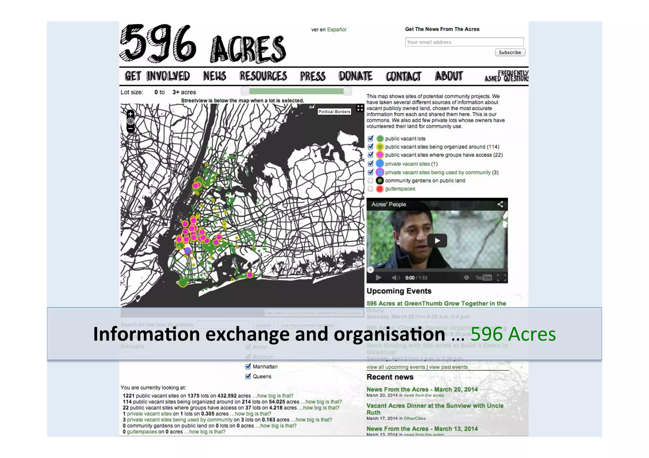The width and height of the screenshot is (649, 458).
Task: Open 596 Acres at GreenThumb event link
Action: 436,307
